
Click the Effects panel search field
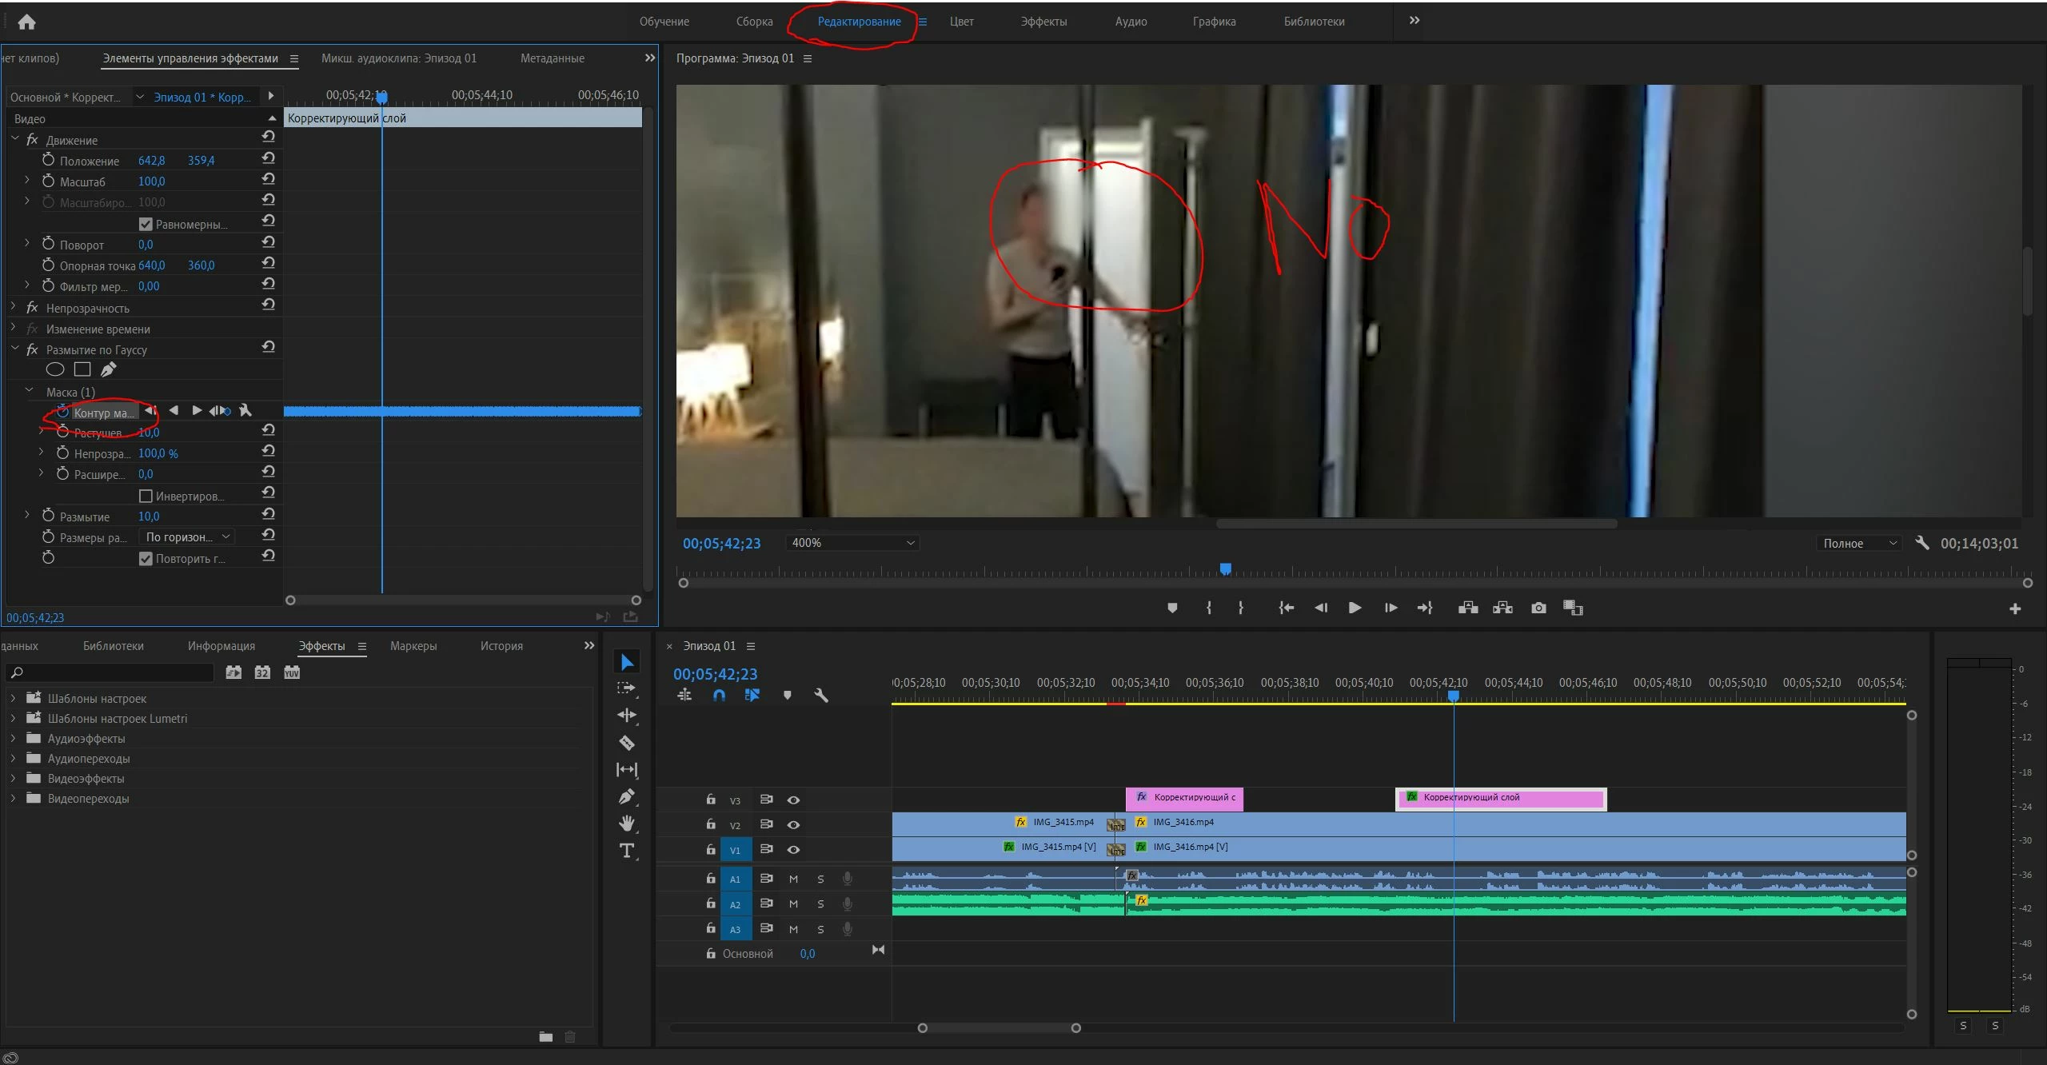[112, 672]
